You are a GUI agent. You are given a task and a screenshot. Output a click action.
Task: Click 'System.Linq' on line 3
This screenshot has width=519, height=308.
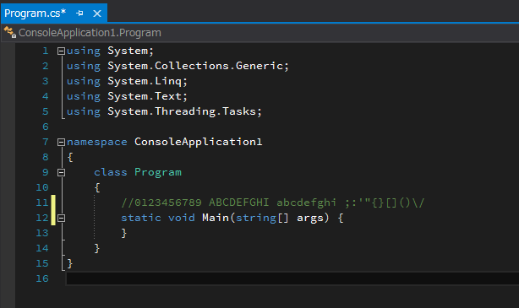point(145,81)
